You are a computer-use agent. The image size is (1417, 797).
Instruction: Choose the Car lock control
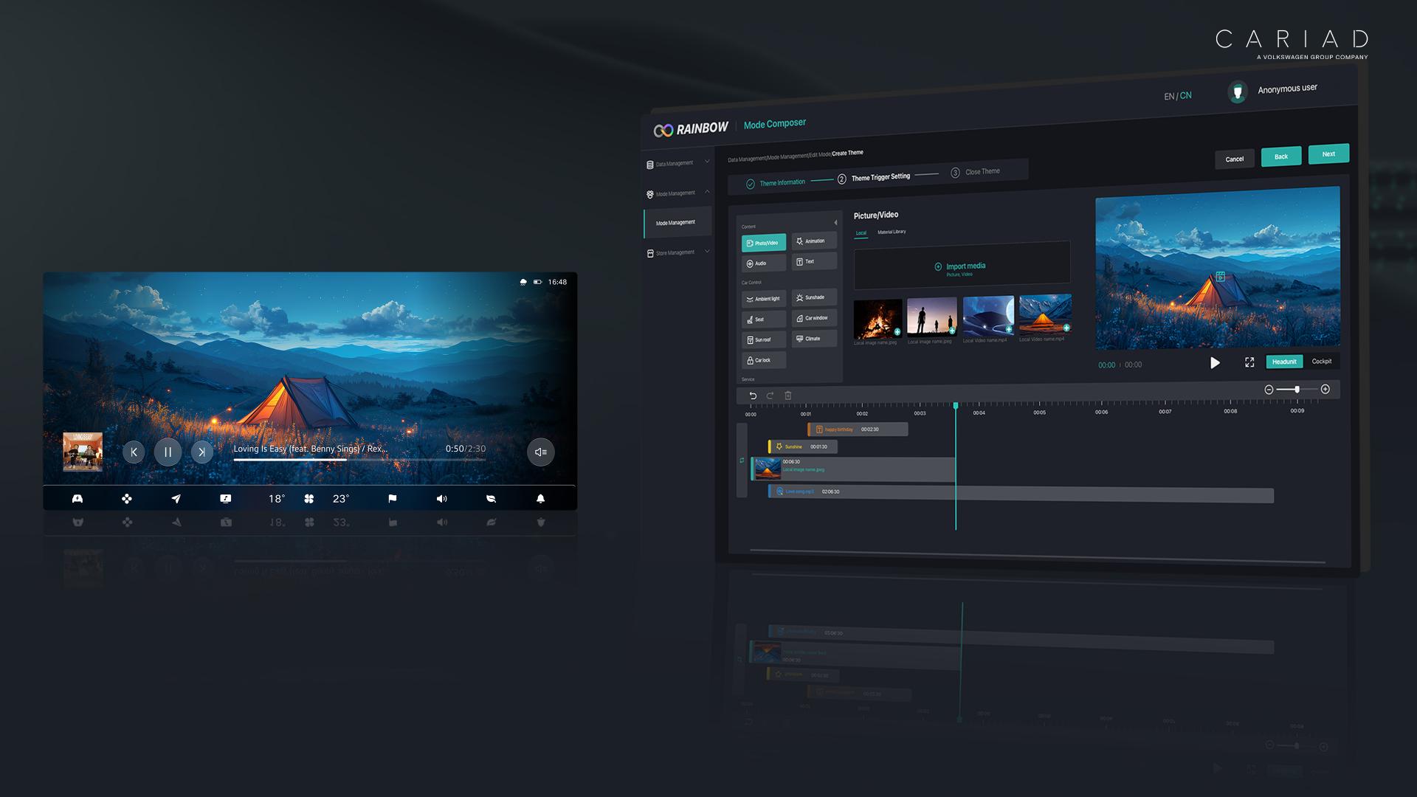click(x=763, y=360)
